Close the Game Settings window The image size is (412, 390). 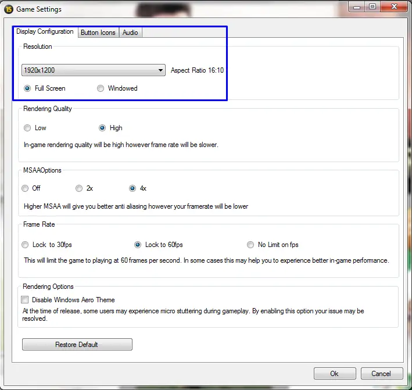(x=394, y=7)
